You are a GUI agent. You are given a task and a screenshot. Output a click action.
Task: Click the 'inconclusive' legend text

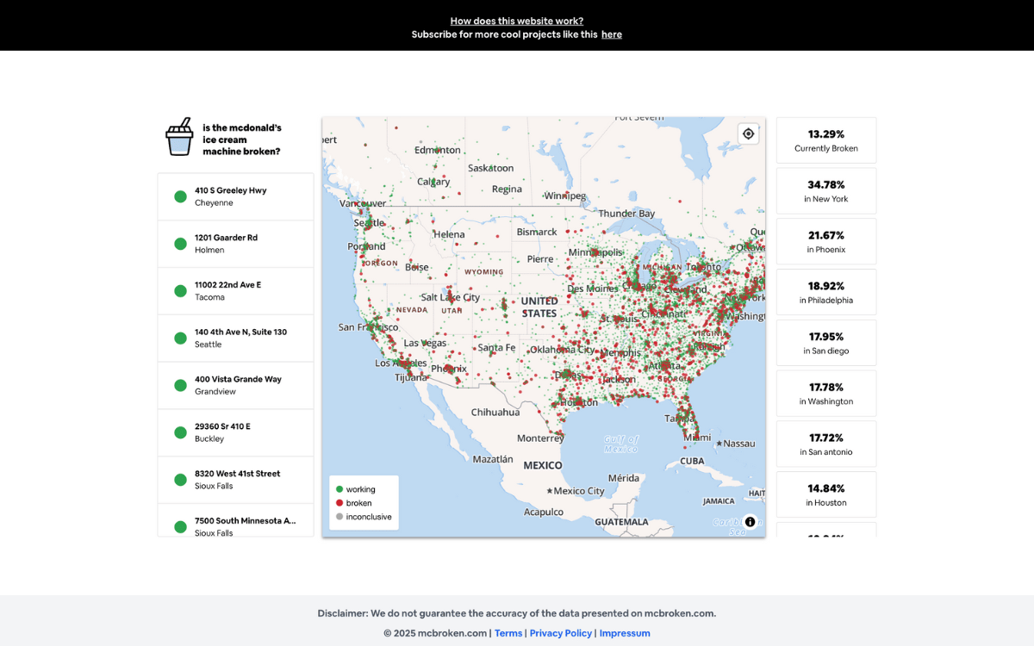[369, 517]
